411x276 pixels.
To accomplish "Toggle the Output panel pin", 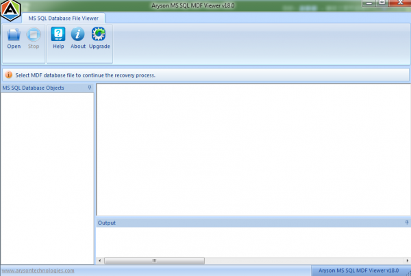I will pyautogui.click(x=407, y=223).
